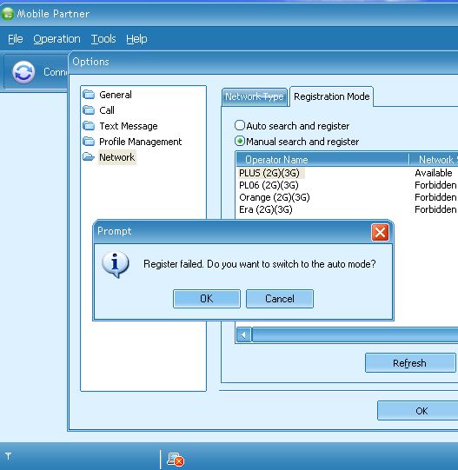Switch to the Network Type tab
The width and height of the screenshot is (458, 470).
click(255, 96)
